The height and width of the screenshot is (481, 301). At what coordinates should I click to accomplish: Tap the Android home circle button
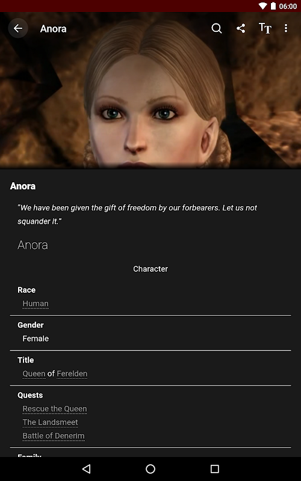tap(150, 469)
